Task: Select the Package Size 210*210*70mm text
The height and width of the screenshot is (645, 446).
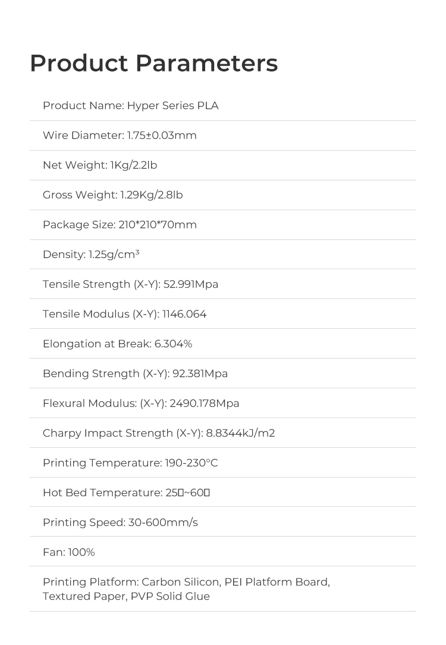Action: coord(120,225)
